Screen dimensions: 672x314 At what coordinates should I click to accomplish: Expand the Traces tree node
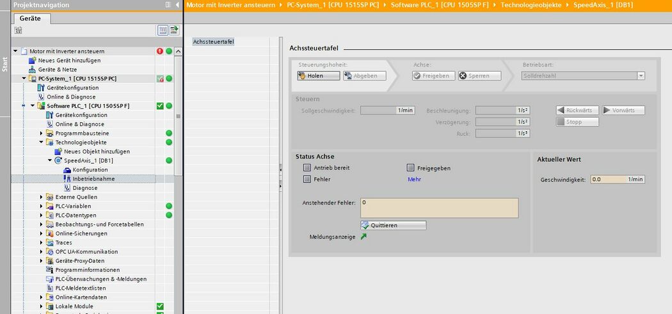tap(42, 242)
